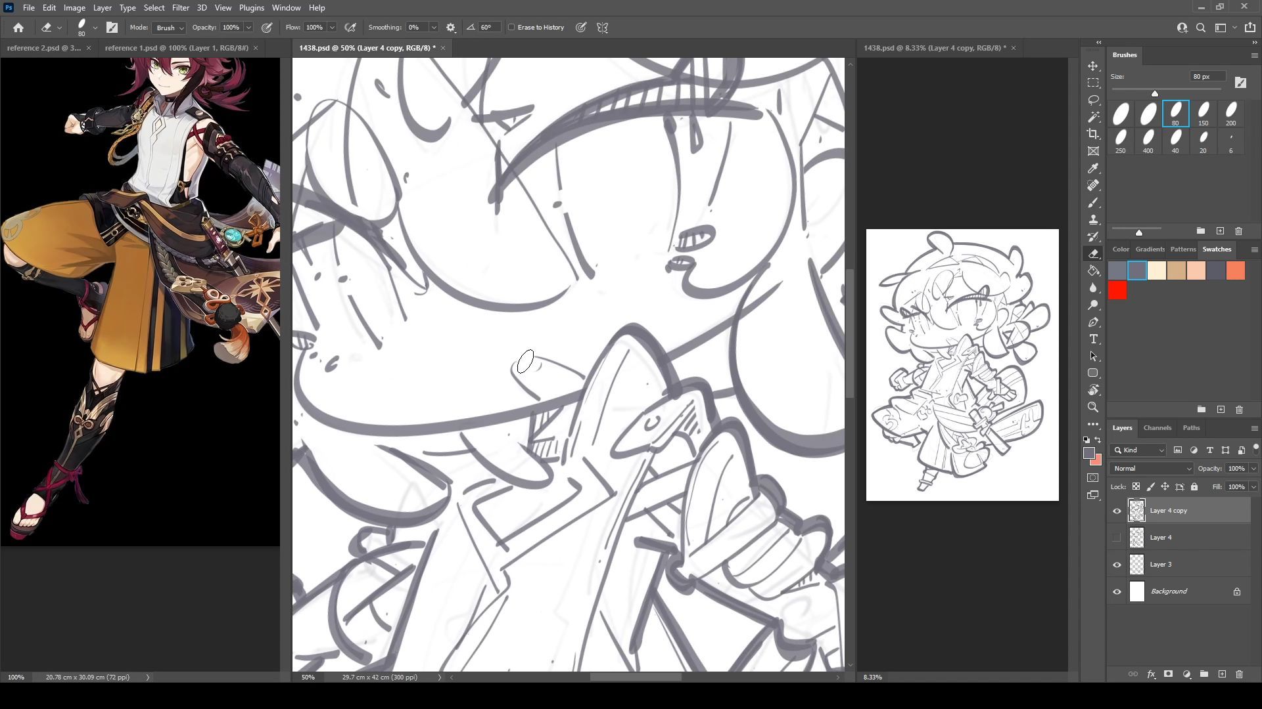Enable Erase to History checkbox

tap(511, 28)
